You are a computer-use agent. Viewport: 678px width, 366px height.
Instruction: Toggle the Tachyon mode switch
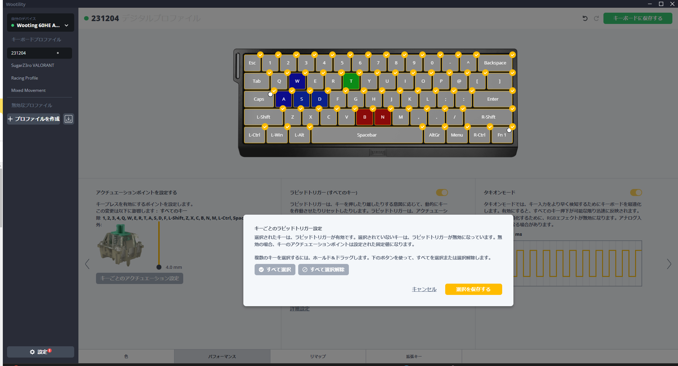coord(636,193)
